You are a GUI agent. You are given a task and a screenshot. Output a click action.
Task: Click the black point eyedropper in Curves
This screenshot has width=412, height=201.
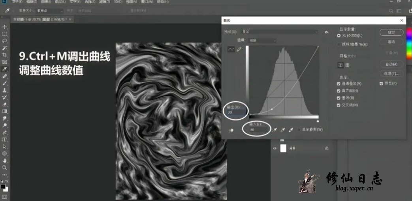pos(275,130)
